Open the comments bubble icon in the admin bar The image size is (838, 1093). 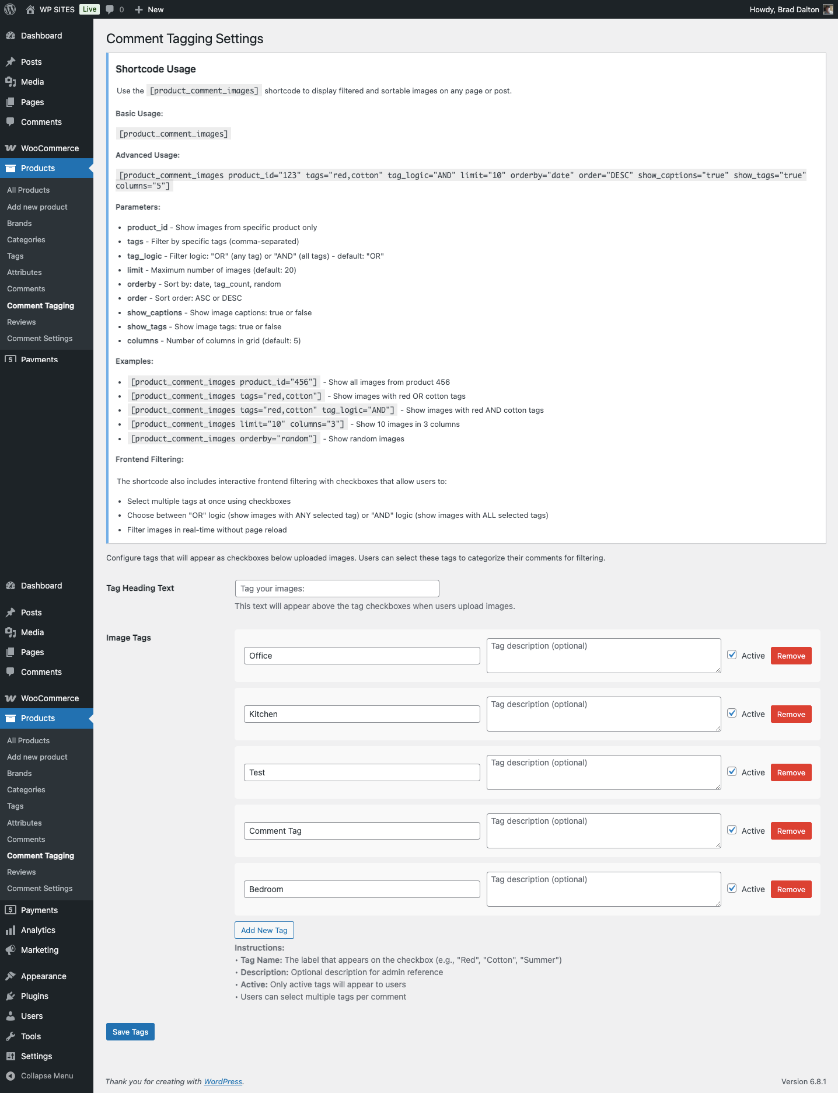coord(110,9)
